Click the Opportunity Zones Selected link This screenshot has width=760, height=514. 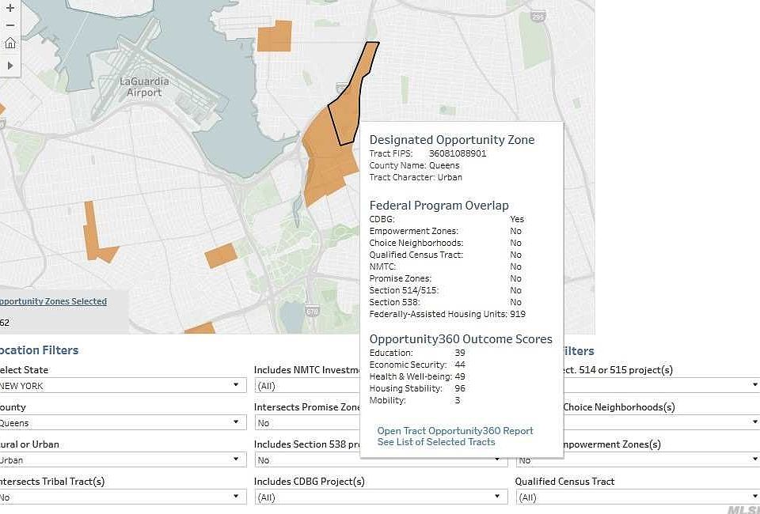tap(53, 301)
